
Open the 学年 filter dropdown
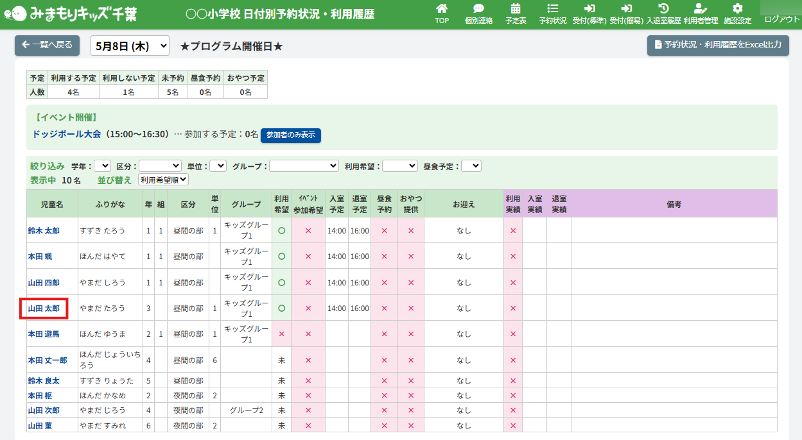point(102,166)
